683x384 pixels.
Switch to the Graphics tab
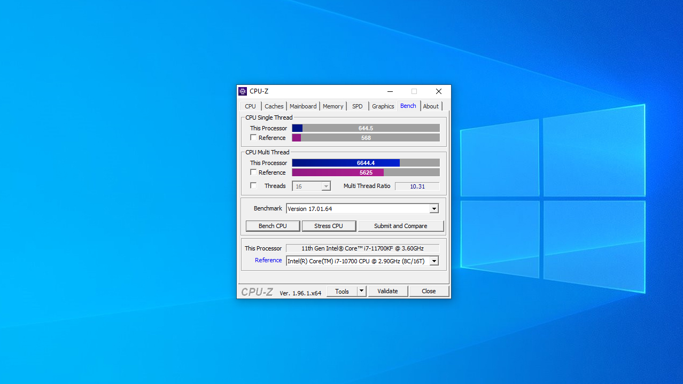(x=383, y=106)
